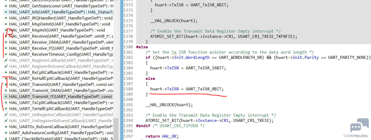371x140 pixels.
Task: Click the green icon beside HAL_UART_RxCpltCallback
Action: pos(6,72)
